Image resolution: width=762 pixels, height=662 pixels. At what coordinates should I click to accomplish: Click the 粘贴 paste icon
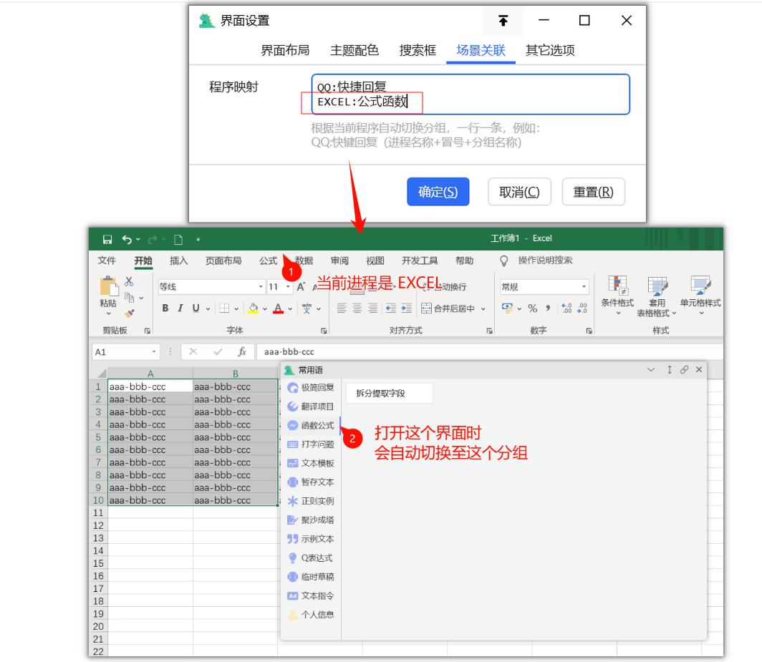click(108, 286)
